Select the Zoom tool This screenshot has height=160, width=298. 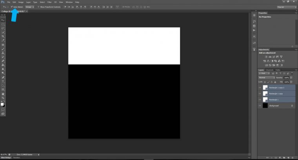click(x=3, y=98)
